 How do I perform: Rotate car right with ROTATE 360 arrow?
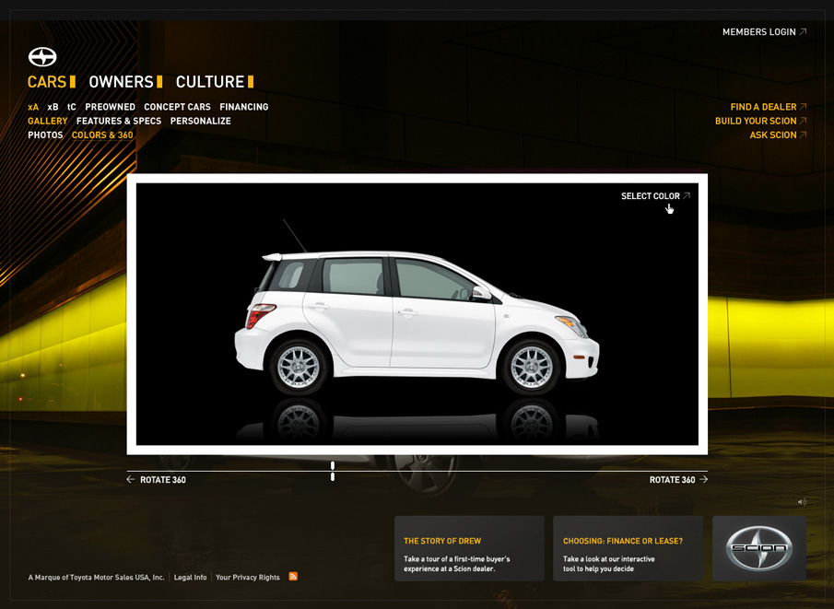pyautogui.click(x=678, y=480)
